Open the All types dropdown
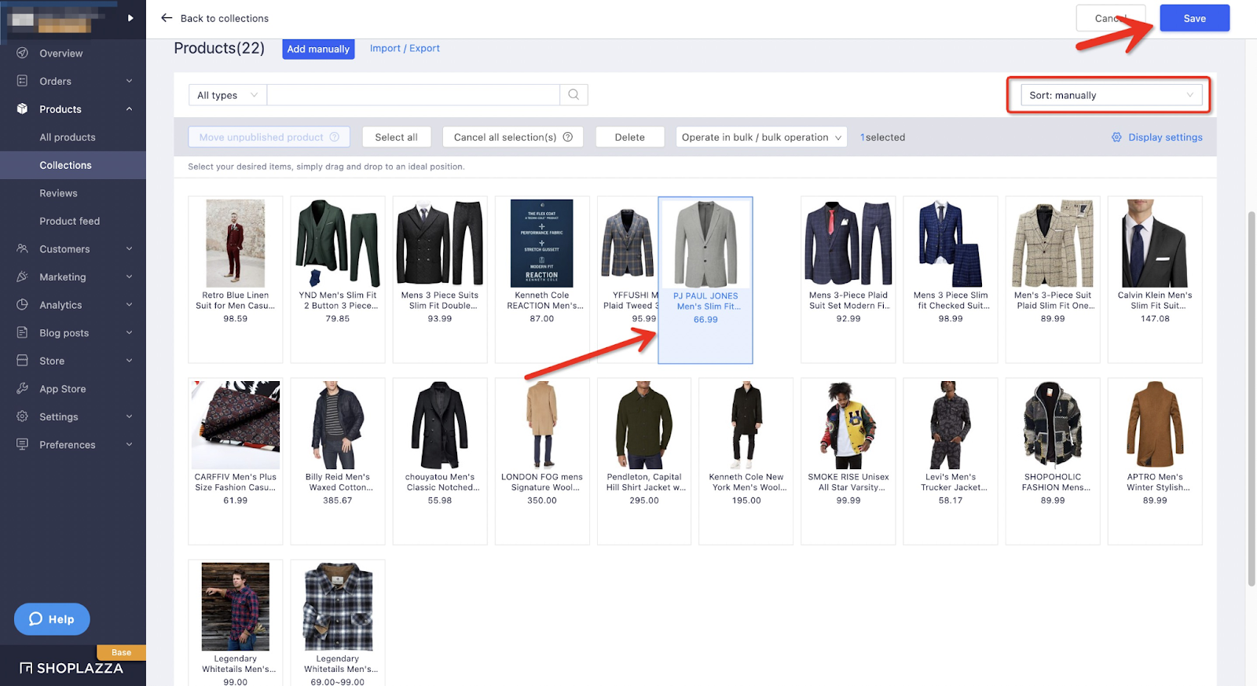1257x686 pixels. coord(228,95)
